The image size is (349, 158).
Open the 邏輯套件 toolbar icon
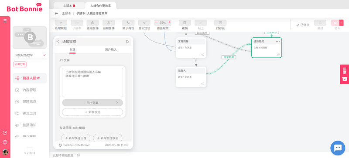click(x=109, y=23)
